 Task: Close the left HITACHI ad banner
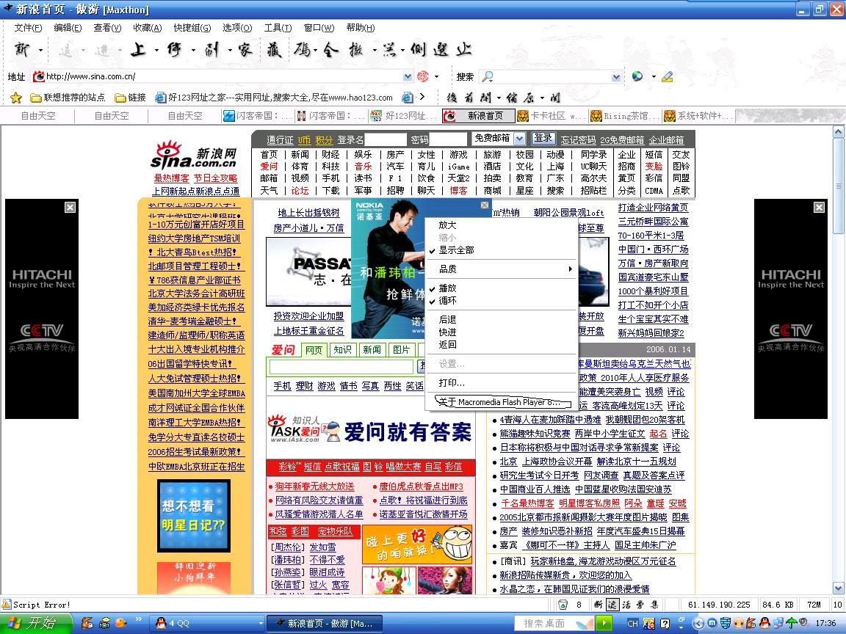click(70, 207)
